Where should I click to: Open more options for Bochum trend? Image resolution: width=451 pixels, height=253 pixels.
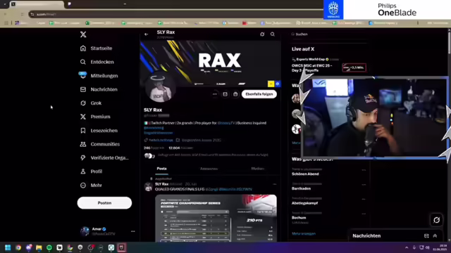click(x=364, y=214)
